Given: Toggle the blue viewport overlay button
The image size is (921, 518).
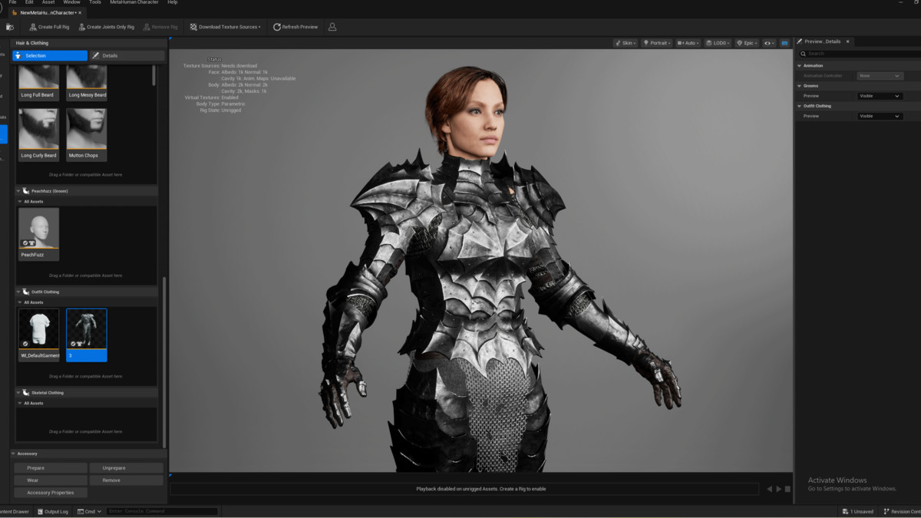Looking at the screenshot, I should (784, 43).
